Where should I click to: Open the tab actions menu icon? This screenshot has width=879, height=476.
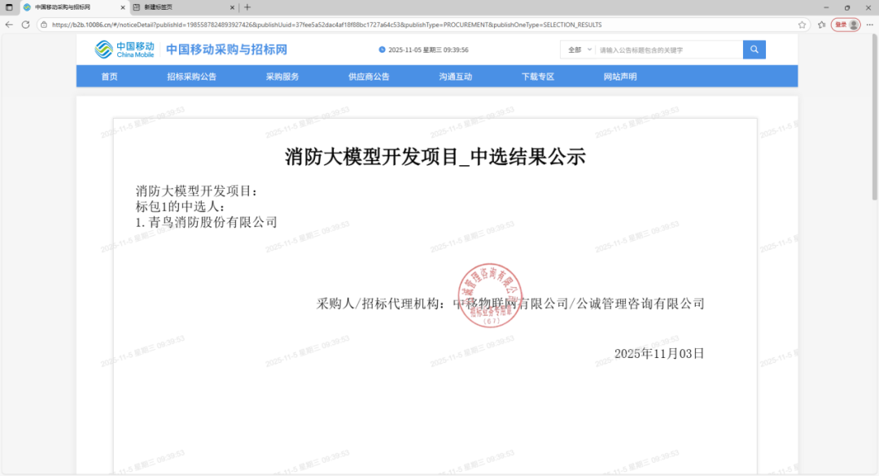click(9, 7)
